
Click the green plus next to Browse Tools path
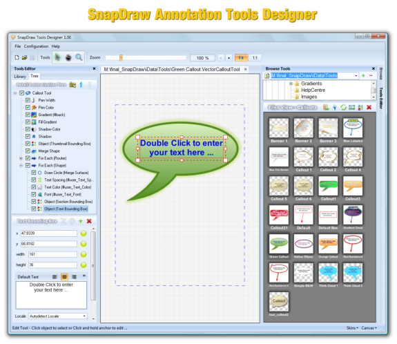click(x=363, y=75)
